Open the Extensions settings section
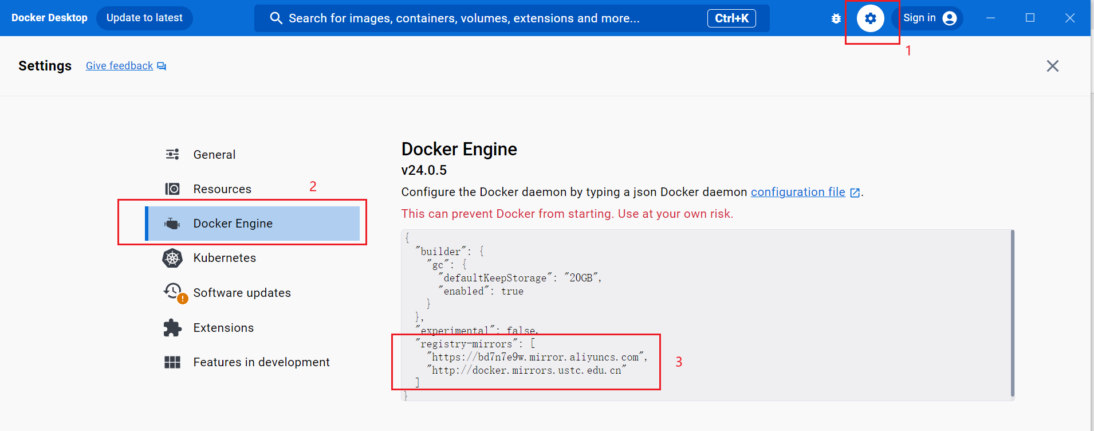Image resolution: width=1094 pixels, height=431 pixels. [252, 328]
